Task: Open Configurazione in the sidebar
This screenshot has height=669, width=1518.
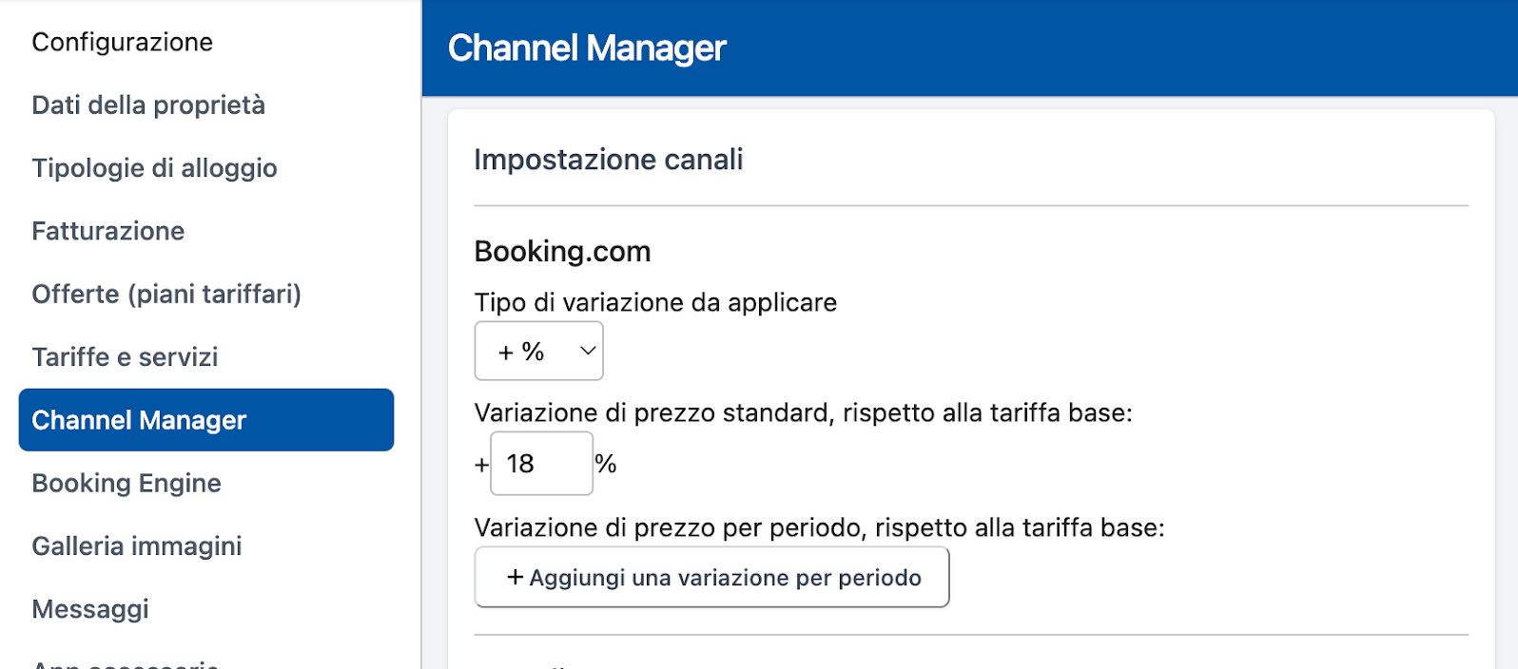Action: tap(123, 42)
